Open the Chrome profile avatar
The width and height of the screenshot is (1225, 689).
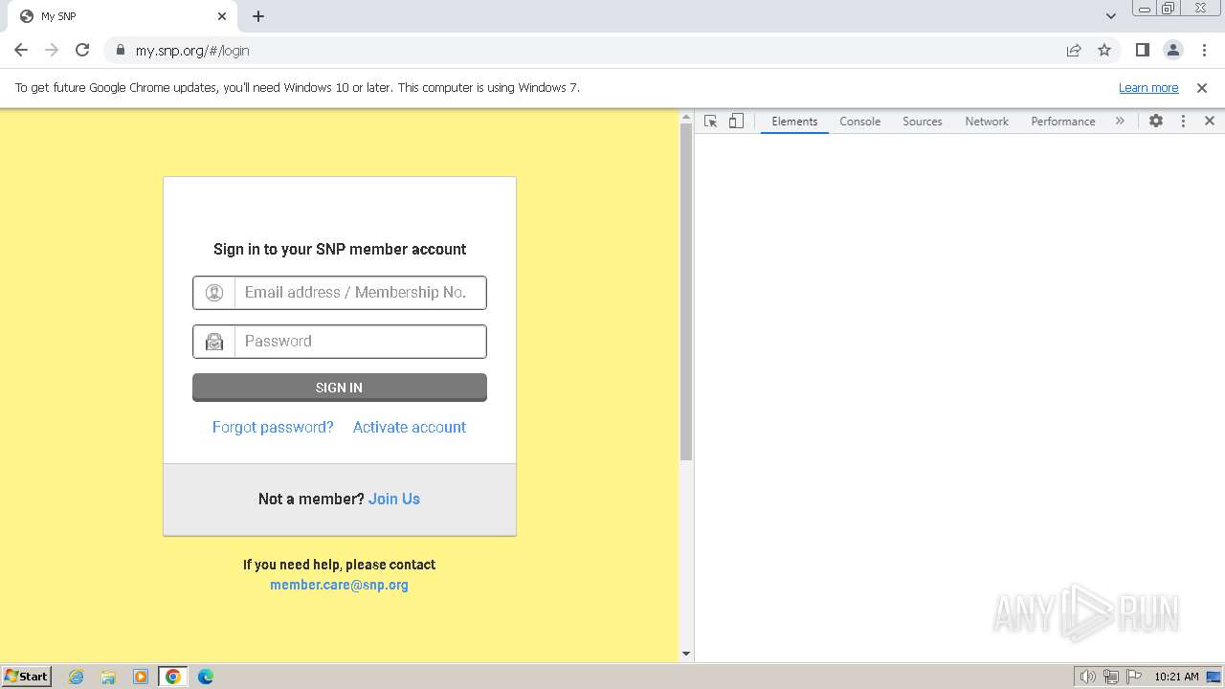[1173, 51]
